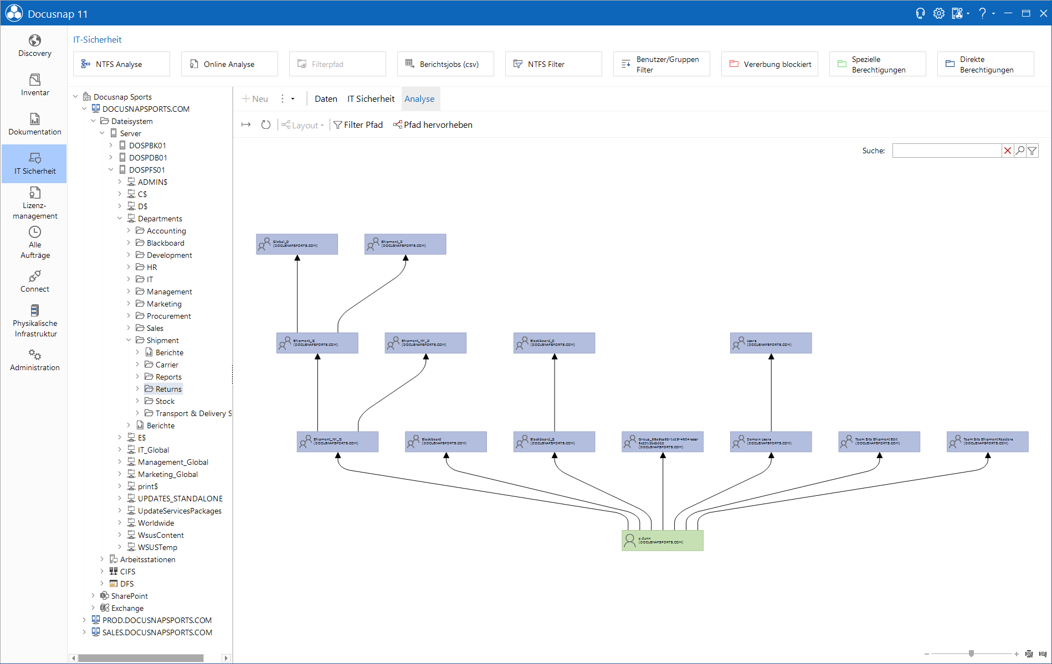Click right arrow of tree scrollbar

(x=225, y=658)
